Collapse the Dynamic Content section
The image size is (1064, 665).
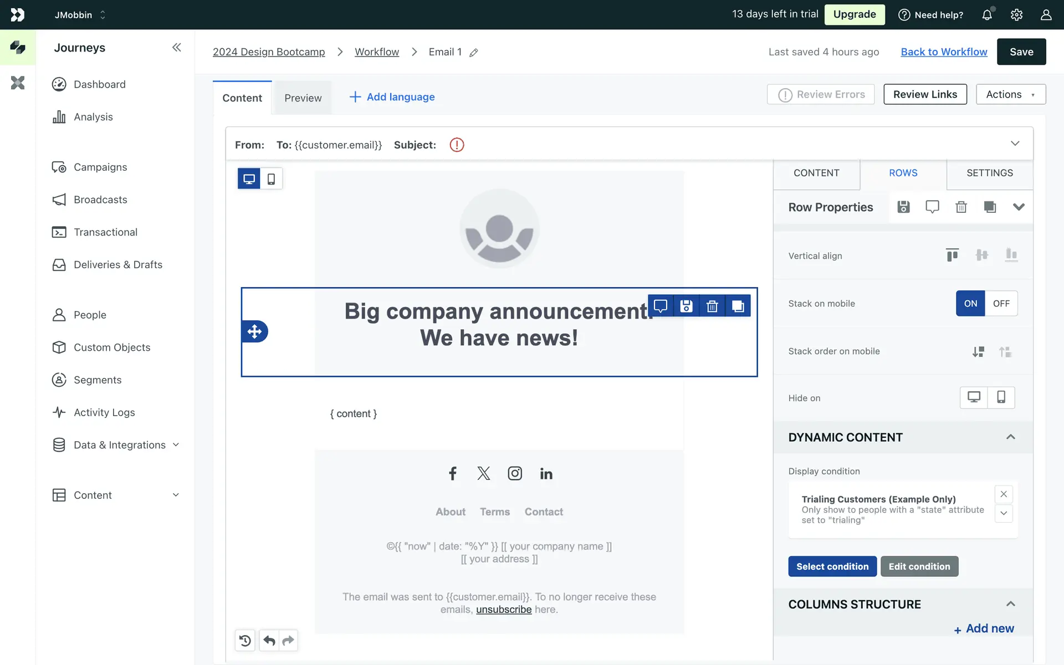click(x=1010, y=437)
